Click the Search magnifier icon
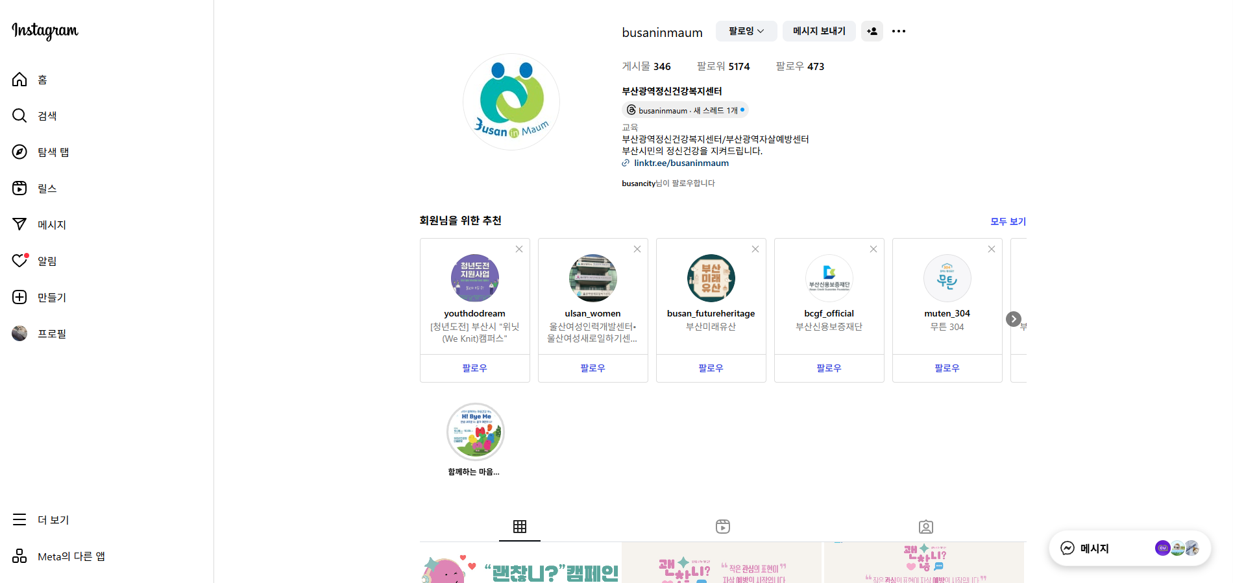The image size is (1233, 583). (x=19, y=116)
